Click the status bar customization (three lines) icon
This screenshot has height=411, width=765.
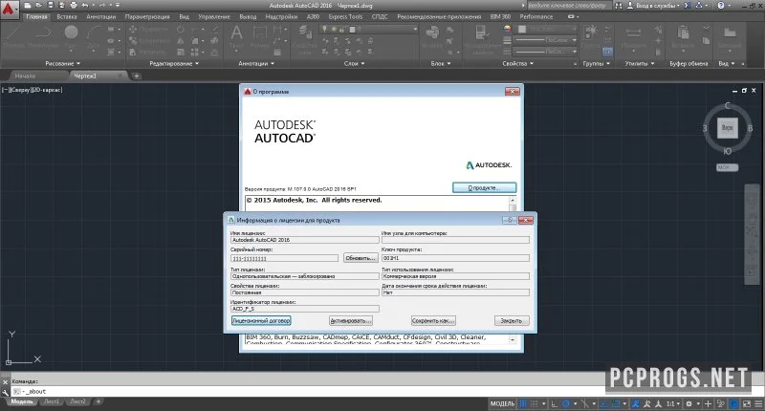coord(758,403)
